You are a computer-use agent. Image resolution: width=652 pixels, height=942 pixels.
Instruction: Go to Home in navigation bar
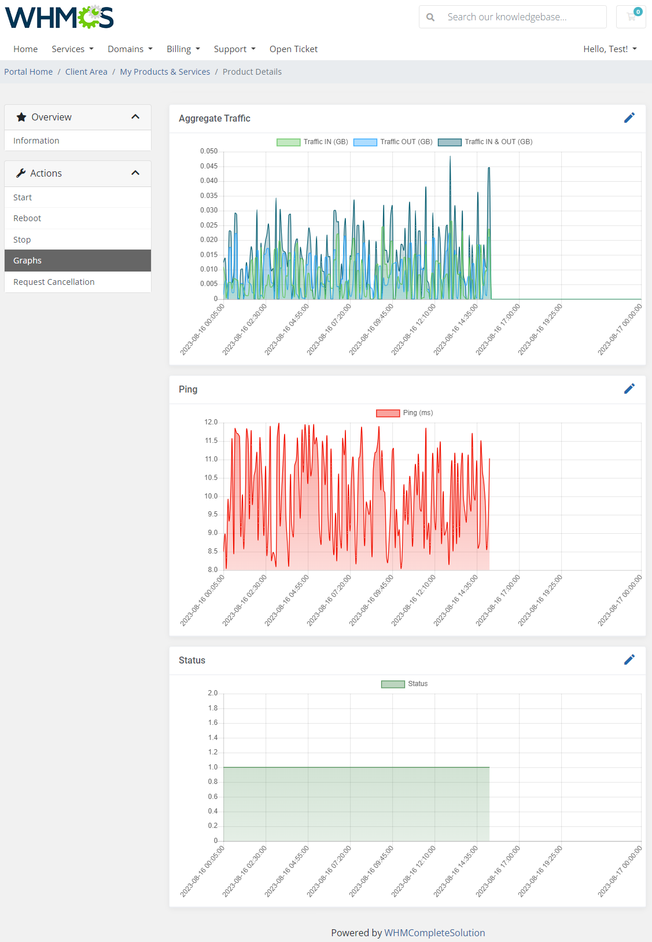[x=25, y=49]
